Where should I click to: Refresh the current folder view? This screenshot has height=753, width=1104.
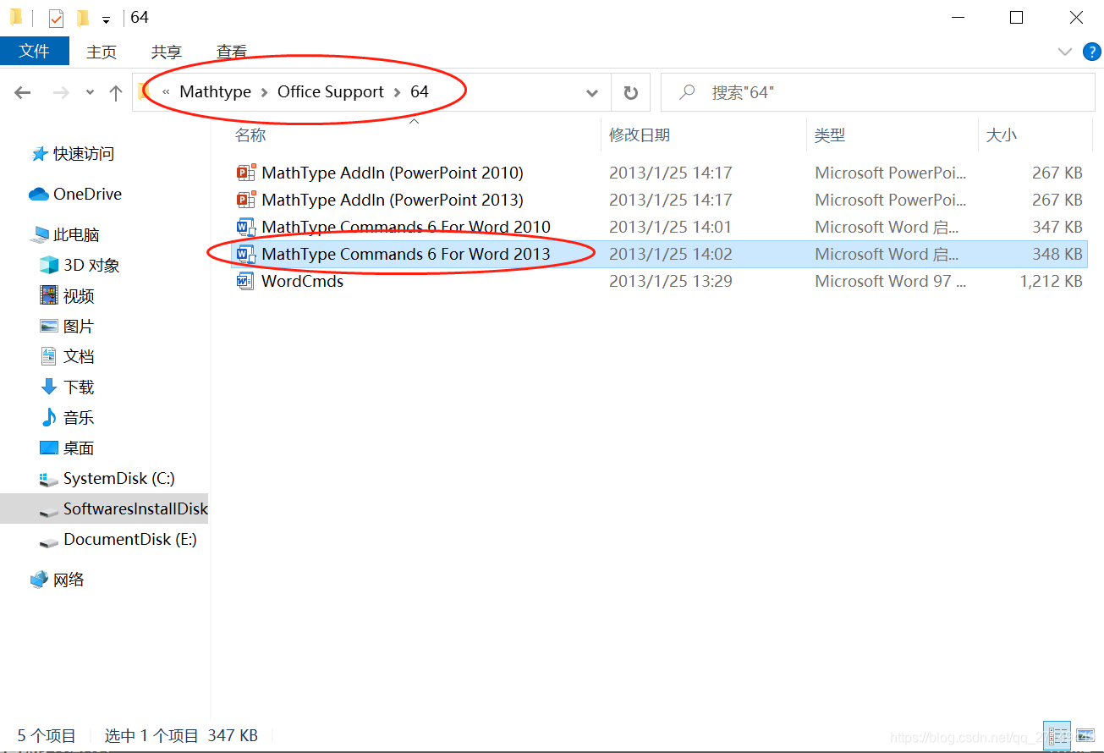[630, 93]
